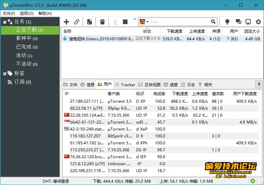Click the 订阅 RSS feed icon

tap(10, 82)
